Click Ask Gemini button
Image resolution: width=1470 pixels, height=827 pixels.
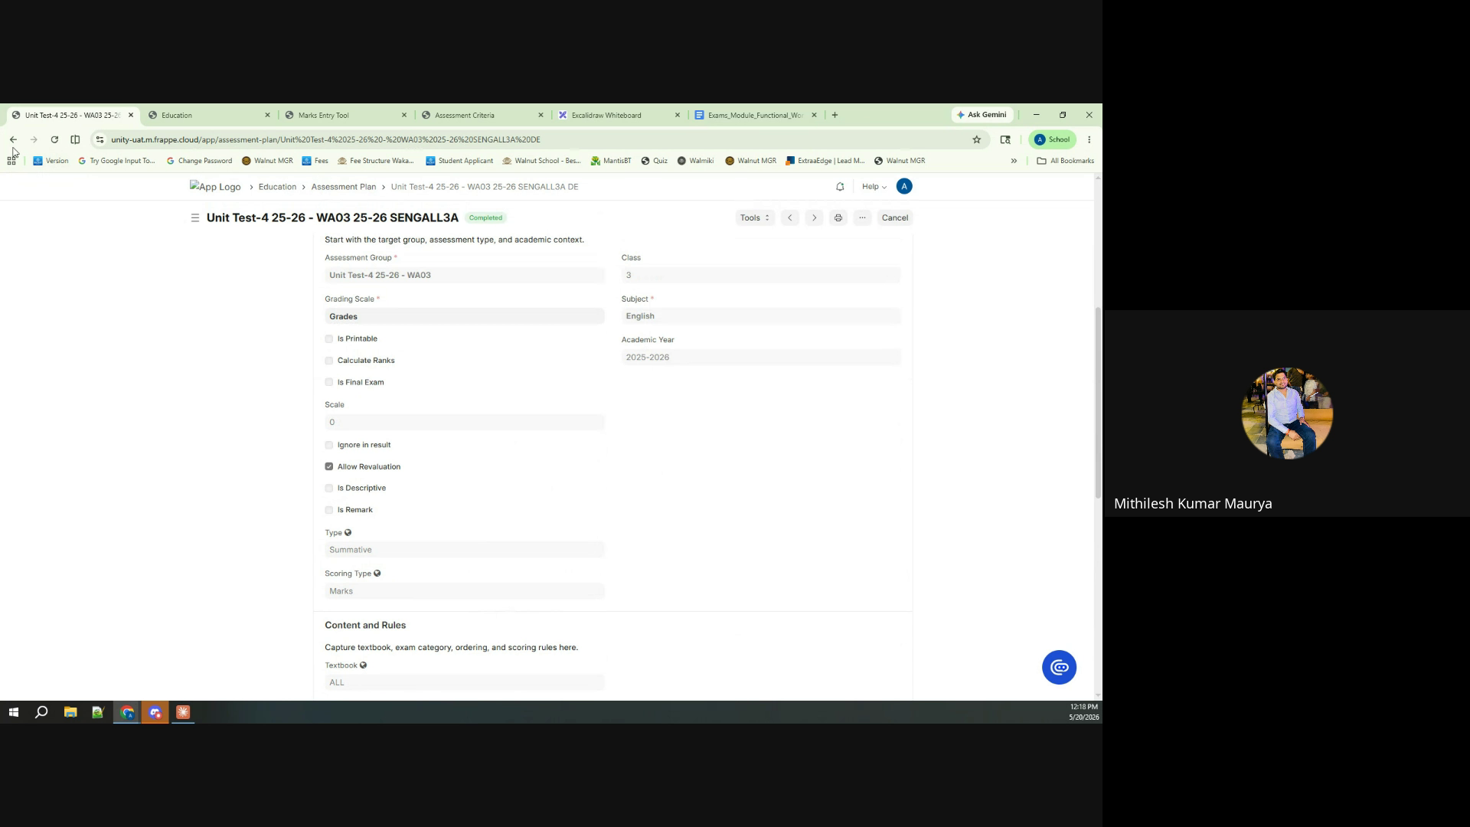[982, 115]
